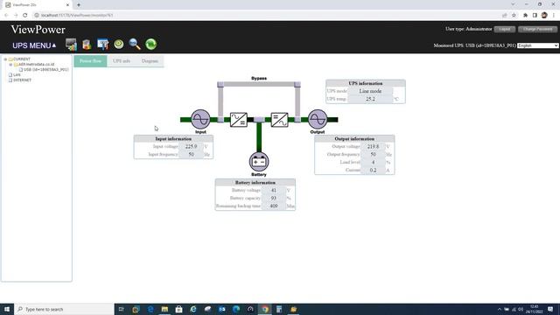560x315 pixels.
Task: Click the Logout button
Action: 505,29
